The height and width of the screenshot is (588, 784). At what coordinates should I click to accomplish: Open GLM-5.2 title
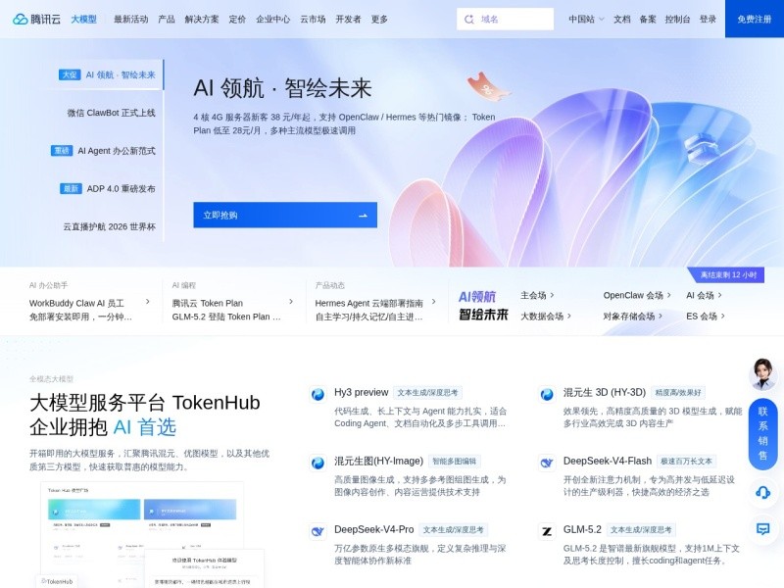point(582,529)
